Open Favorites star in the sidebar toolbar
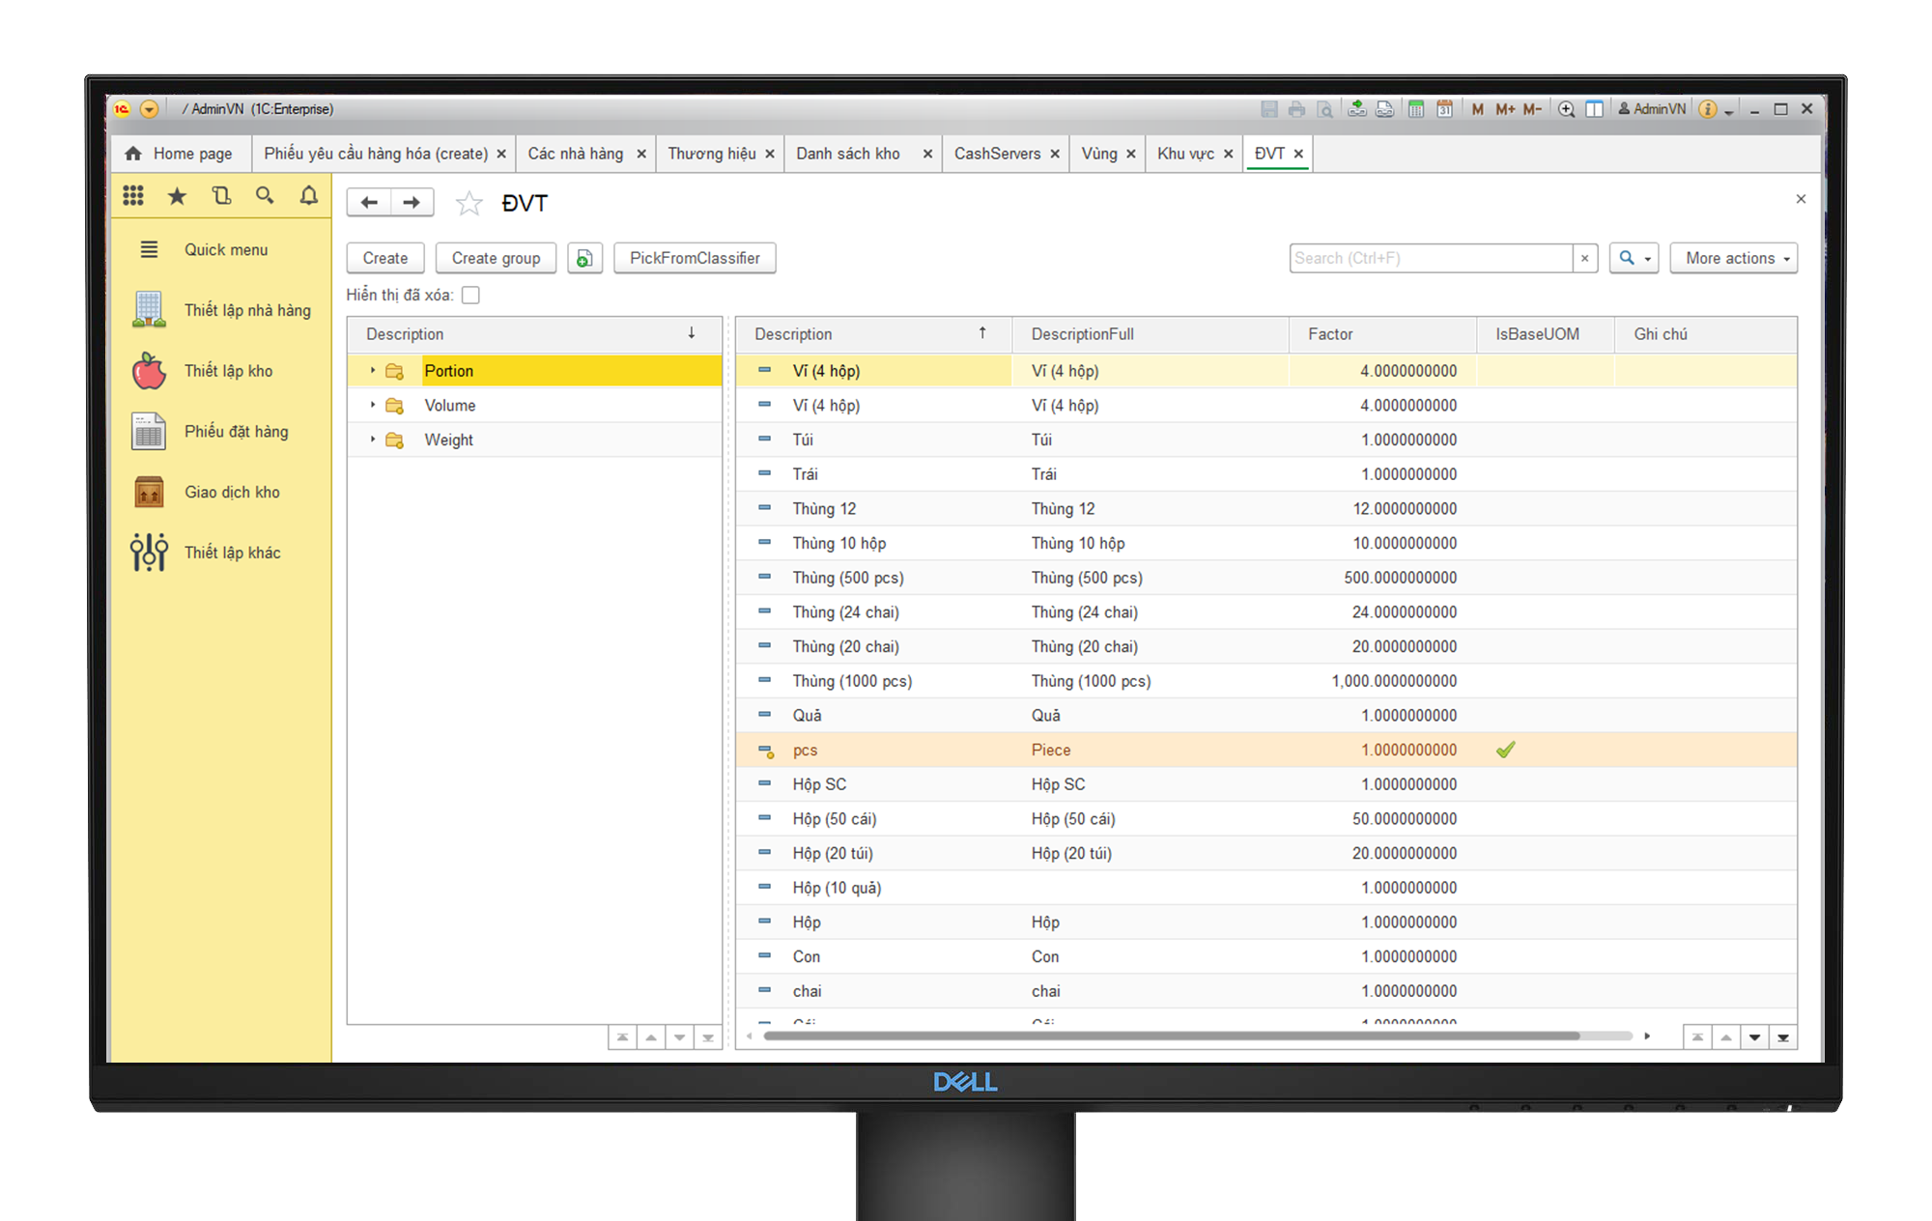Viewport: 1932px width, 1221px height. tap(177, 196)
